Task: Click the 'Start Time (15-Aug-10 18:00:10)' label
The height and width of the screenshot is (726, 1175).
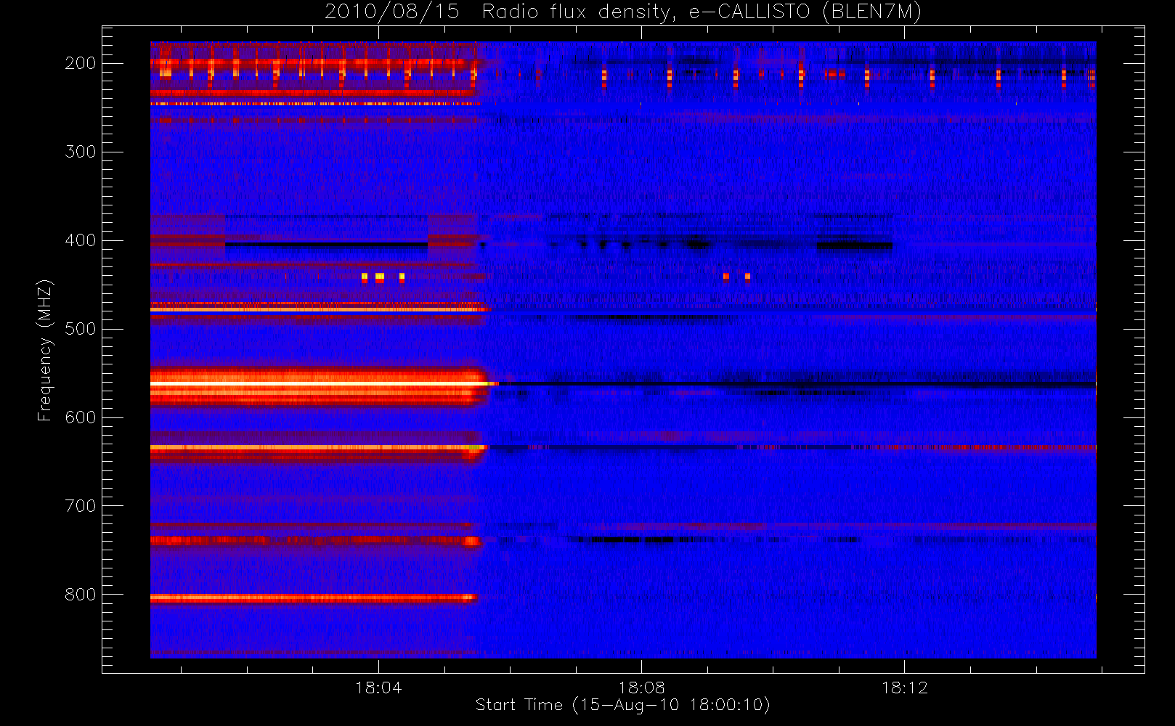Action: coord(622,705)
